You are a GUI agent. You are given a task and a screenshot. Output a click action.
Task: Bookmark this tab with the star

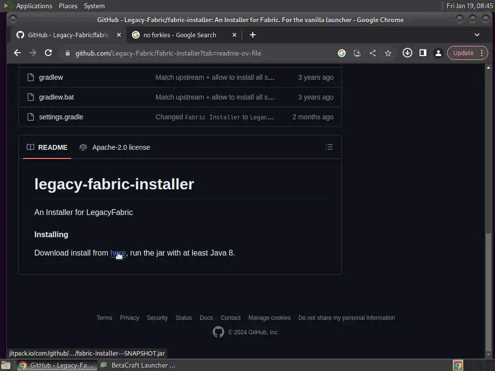pos(388,53)
